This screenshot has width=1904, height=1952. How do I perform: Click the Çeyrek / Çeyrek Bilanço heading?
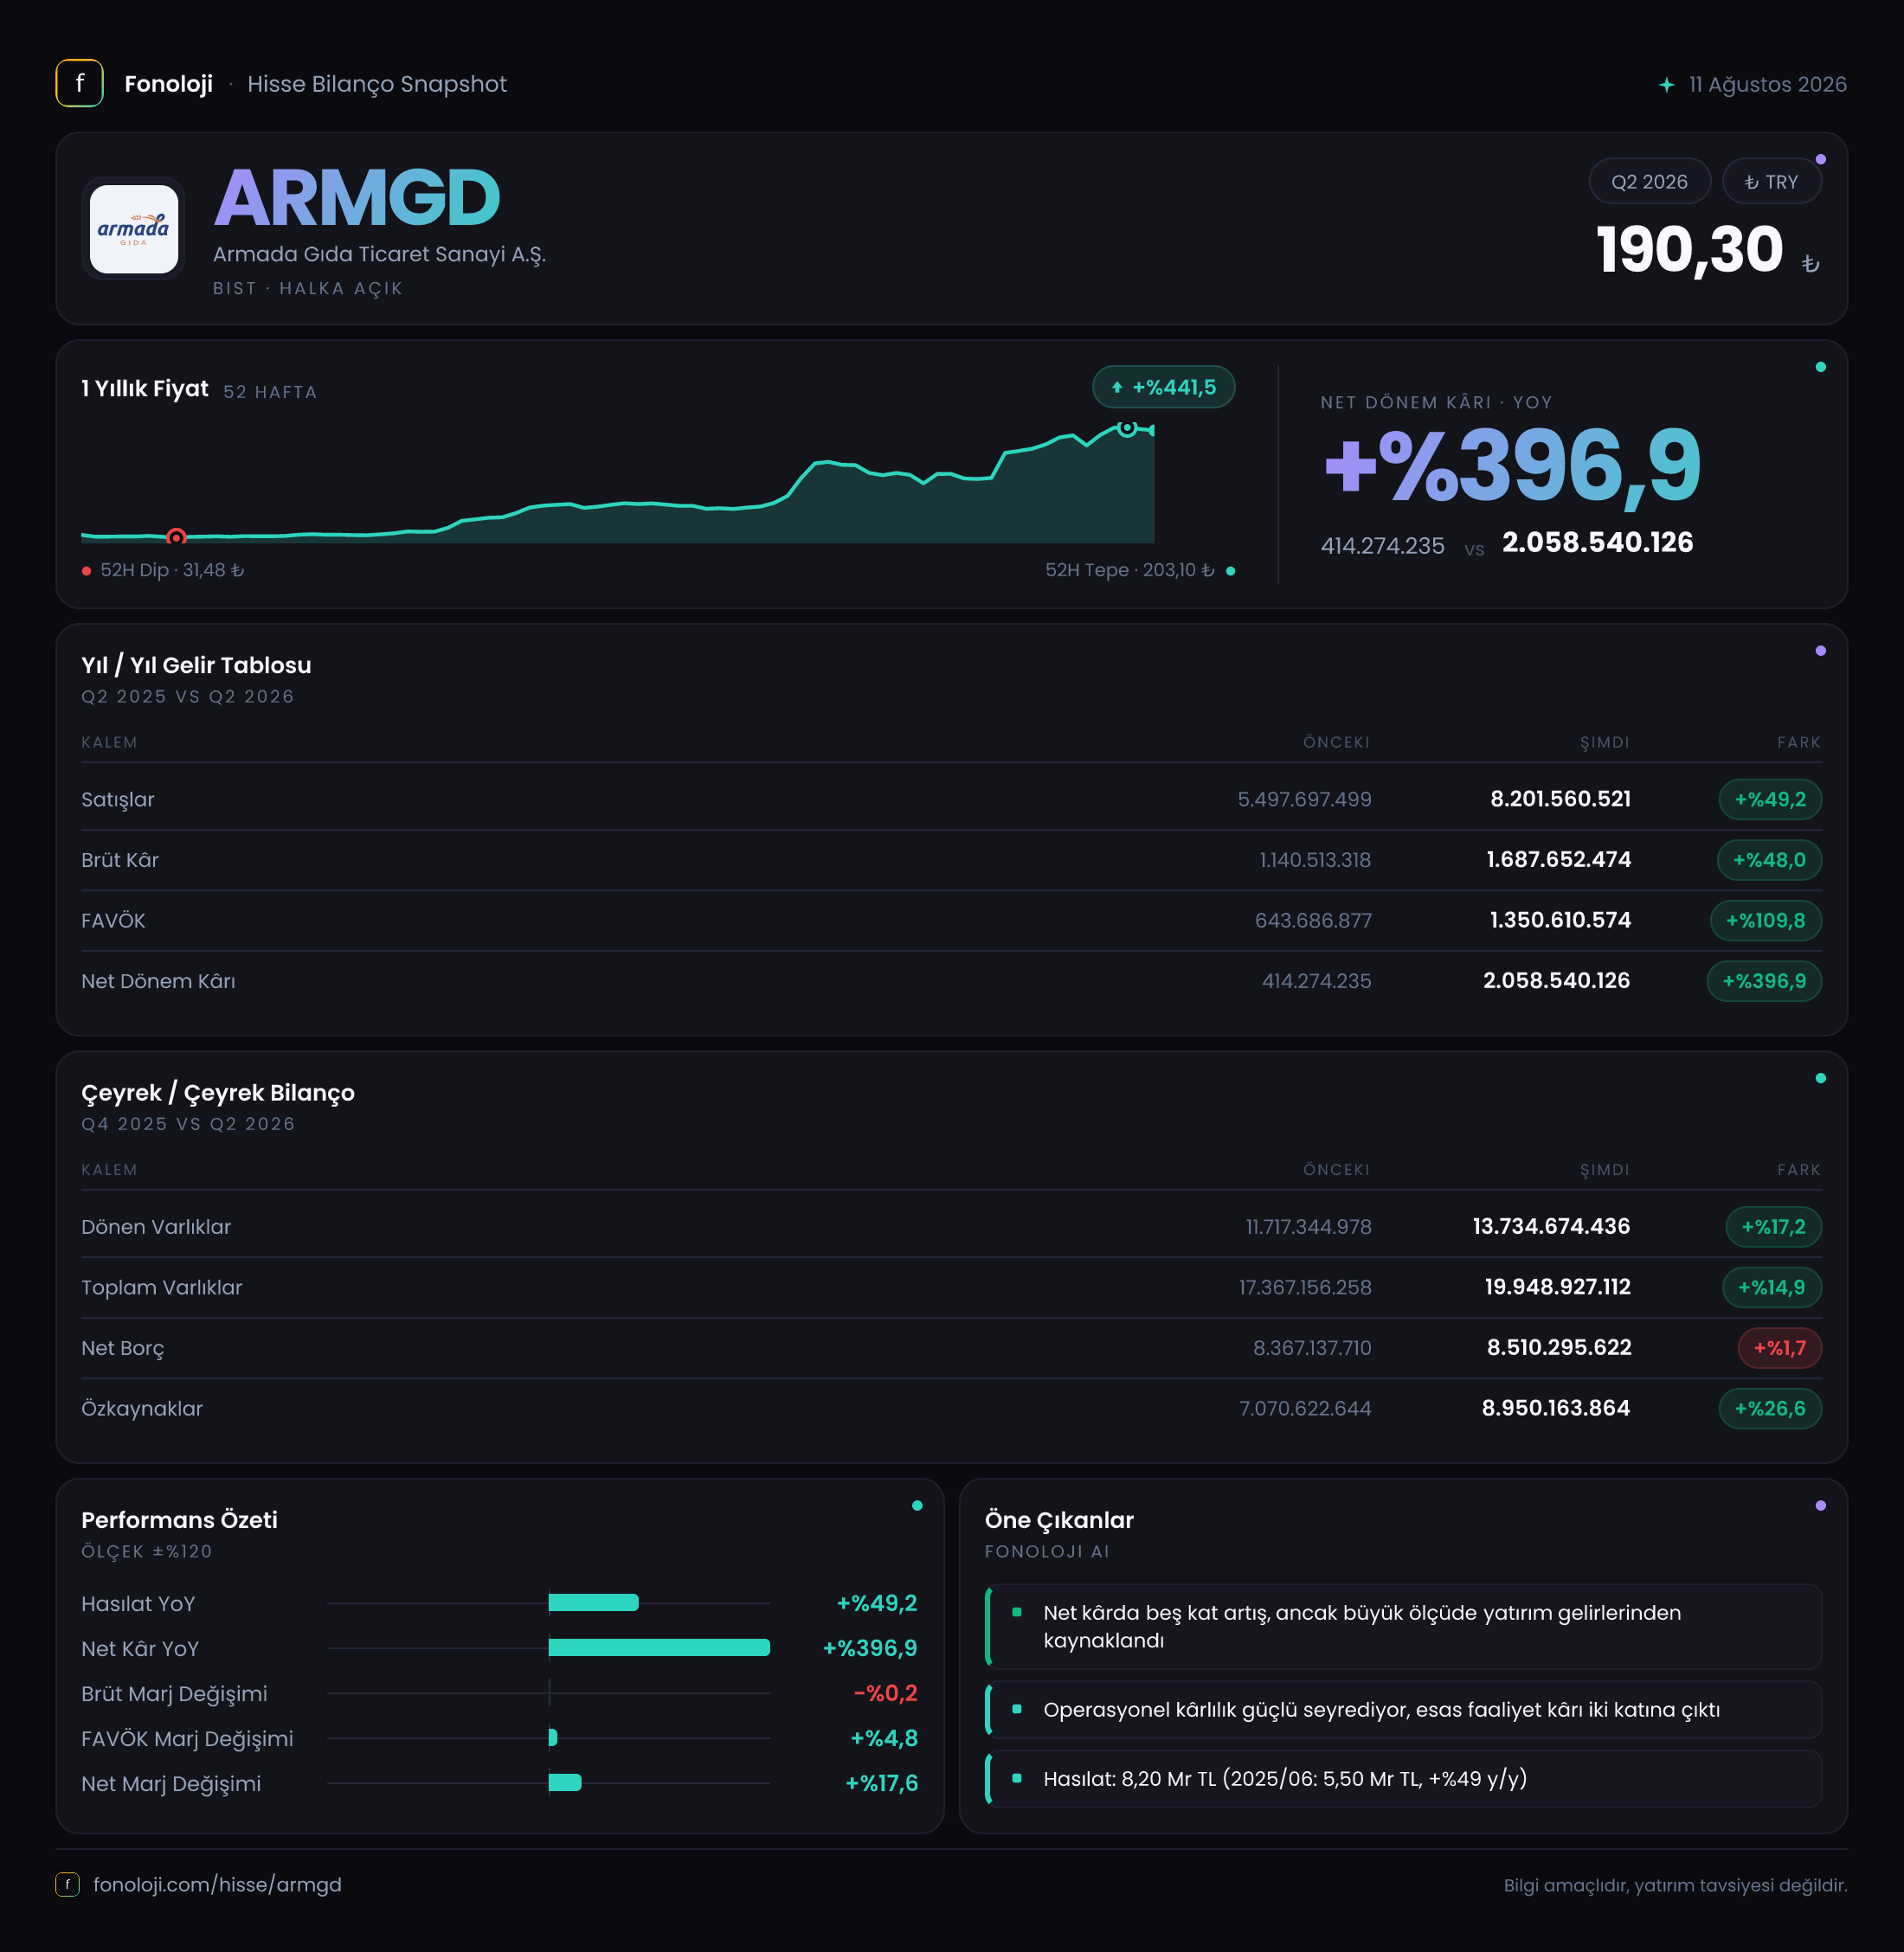click(218, 1093)
